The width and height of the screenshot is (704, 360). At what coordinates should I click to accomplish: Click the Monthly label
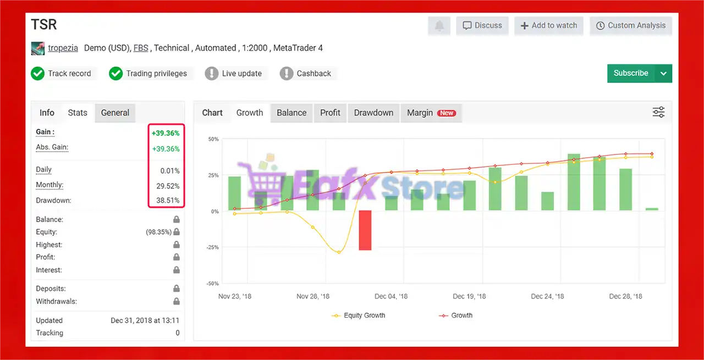[x=50, y=185]
